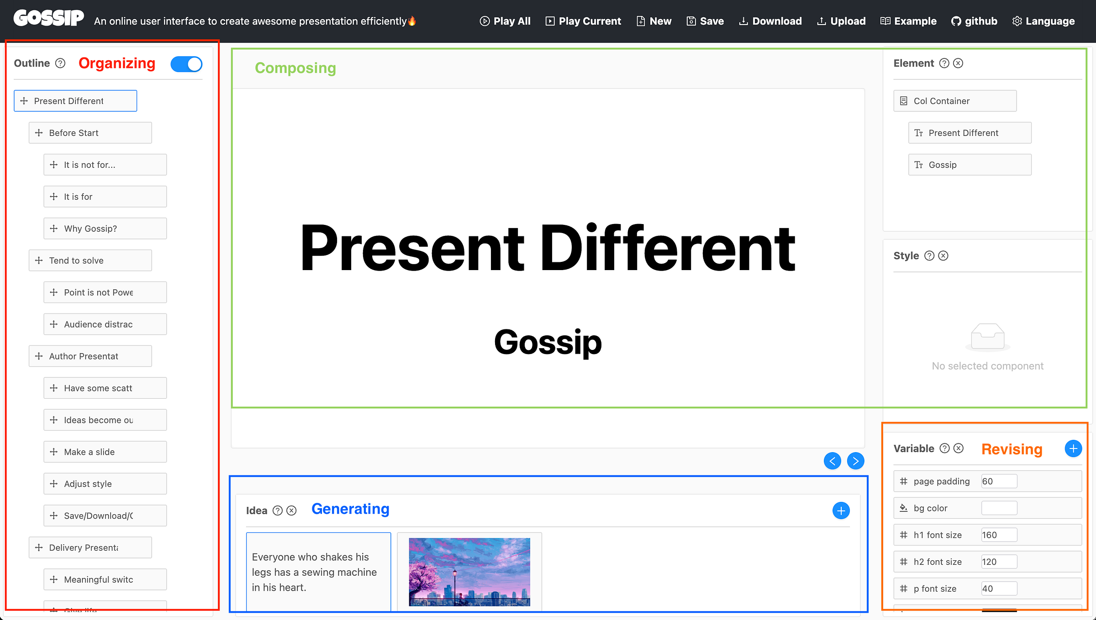The width and height of the screenshot is (1096, 620).
Task: Close the Element panel
Action: tap(958, 63)
